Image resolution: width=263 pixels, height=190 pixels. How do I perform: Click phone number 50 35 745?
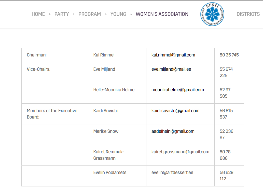(x=229, y=55)
